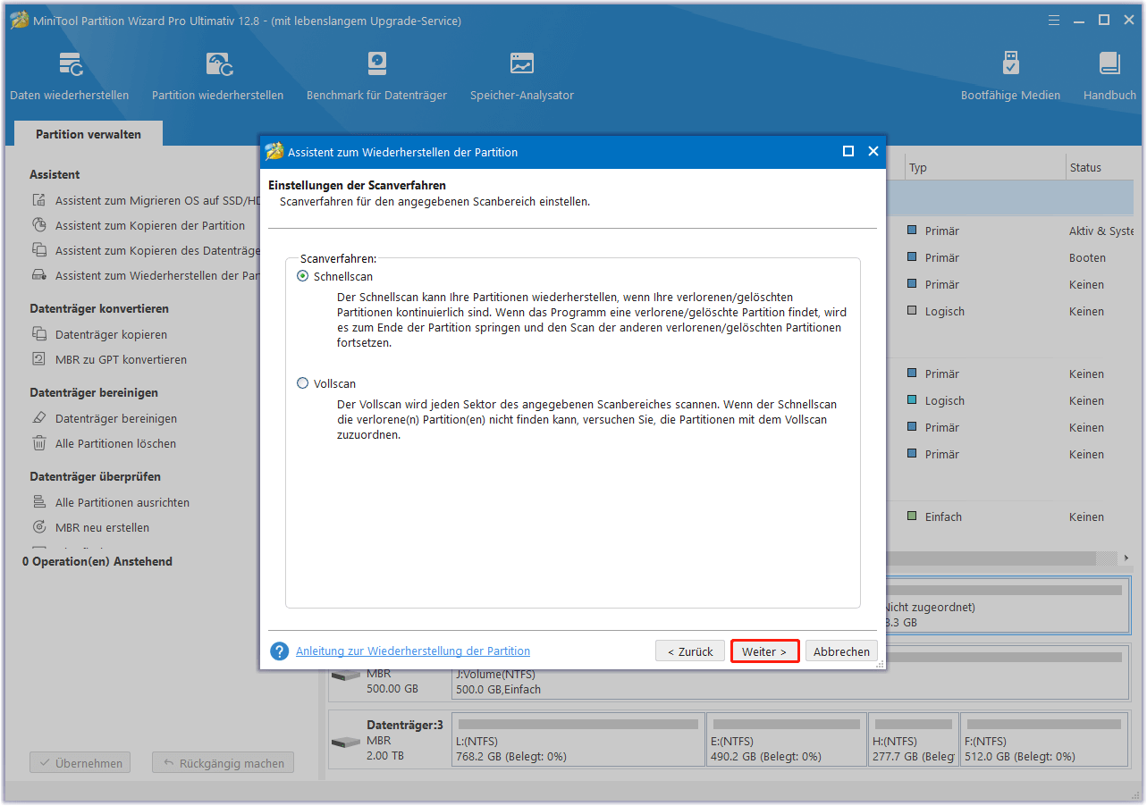
Task: Click the 'Datenträger überprüfen' section heading
Action: (x=96, y=476)
